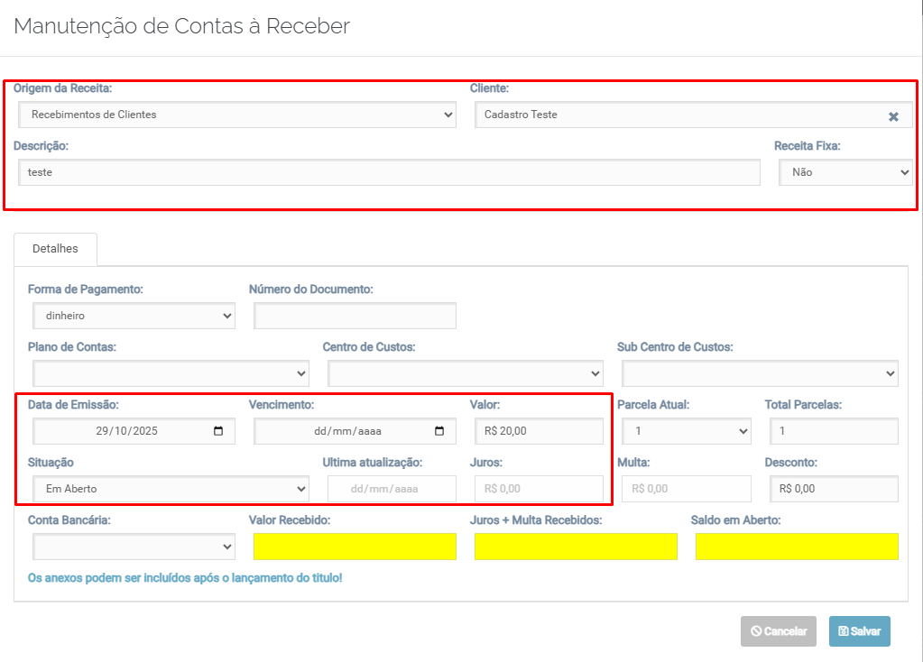The width and height of the screenshot is (923, 662).
Task: Select Forma de Pagamento dropdown
Action: [134, 317]
